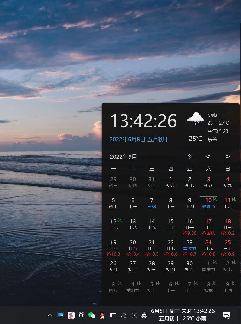Select September 10 教师节
The width and height of the screenshot is (241, 324).
point(208,205)
